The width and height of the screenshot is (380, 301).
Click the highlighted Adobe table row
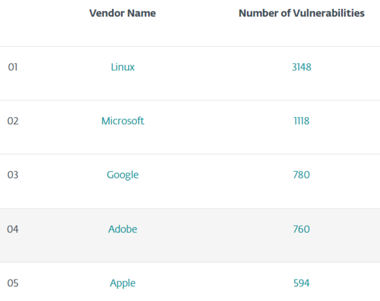[x=190, y=235]
